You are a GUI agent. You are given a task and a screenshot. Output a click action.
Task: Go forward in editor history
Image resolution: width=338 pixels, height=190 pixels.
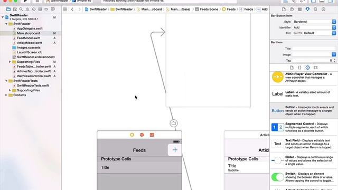point(79,9)
